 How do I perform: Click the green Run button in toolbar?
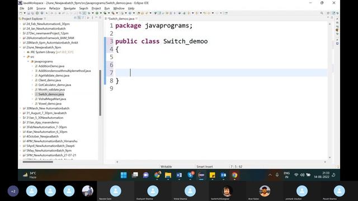(97, 13)
